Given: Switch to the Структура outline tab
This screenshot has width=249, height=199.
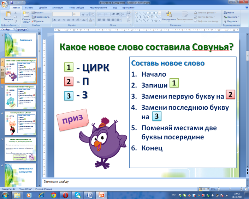Looking at the screenshot, I should tap(21, 30).
